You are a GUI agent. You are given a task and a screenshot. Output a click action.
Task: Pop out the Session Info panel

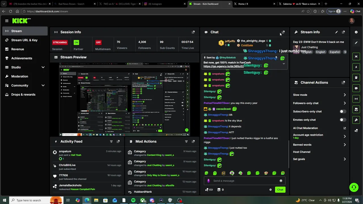[193, 32]
